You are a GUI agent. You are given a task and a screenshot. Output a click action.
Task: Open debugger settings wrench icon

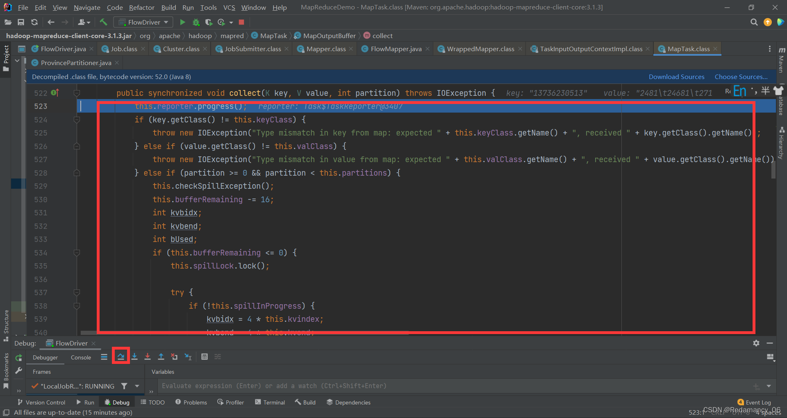18,371
